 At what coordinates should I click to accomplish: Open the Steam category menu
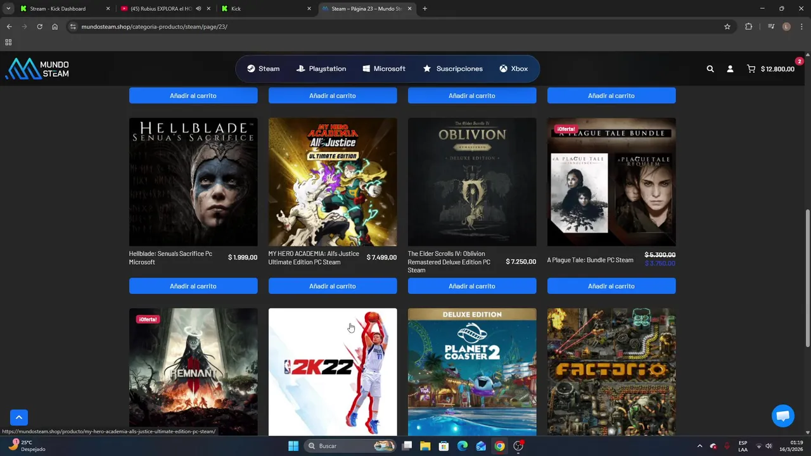pos(263,69)
